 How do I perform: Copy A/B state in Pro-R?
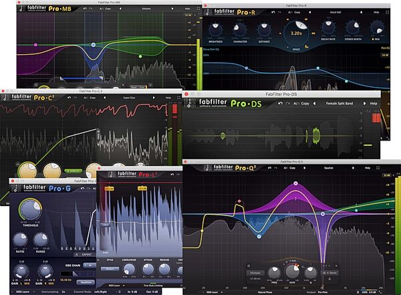pyautogui.click(x=297, y=12)
